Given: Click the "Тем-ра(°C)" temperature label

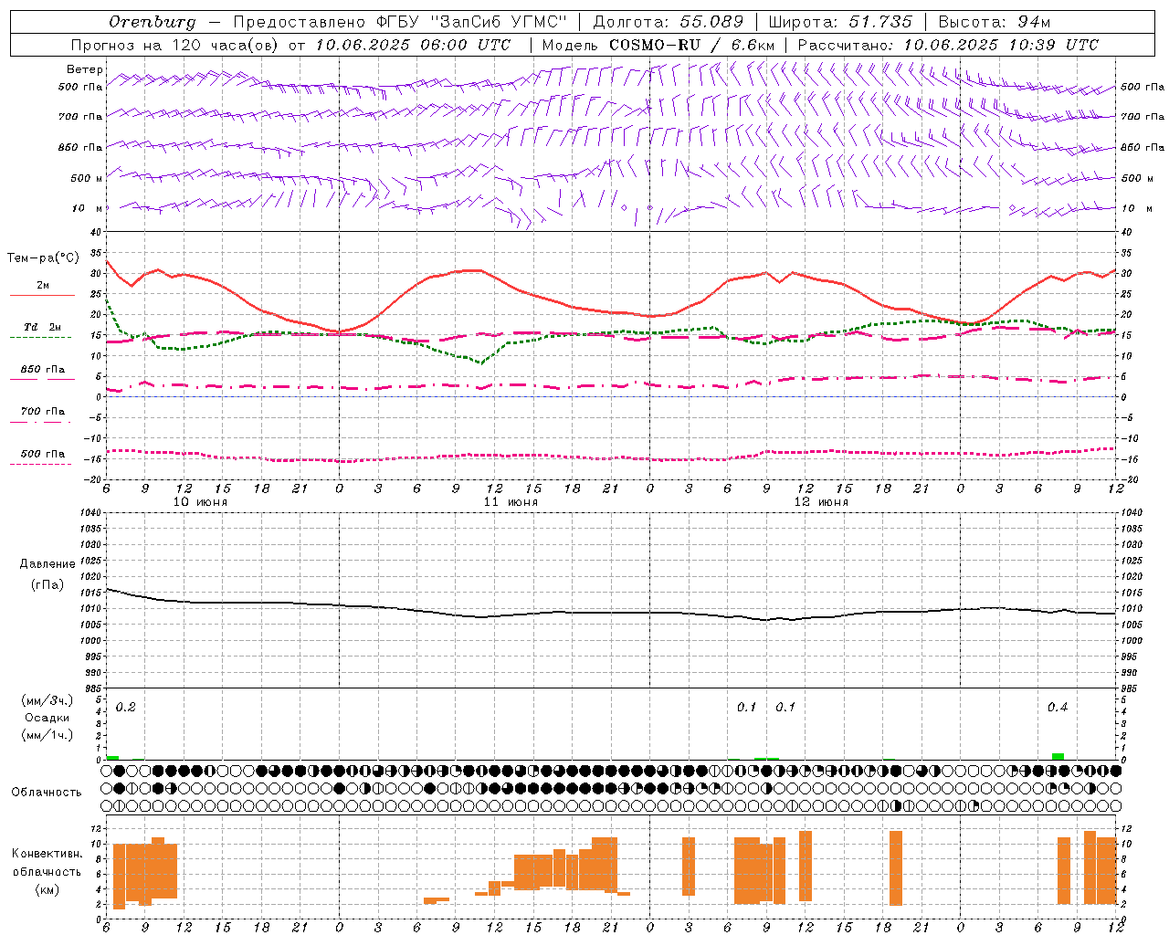Looking at the screenshot, I should [x=43, y=258].
